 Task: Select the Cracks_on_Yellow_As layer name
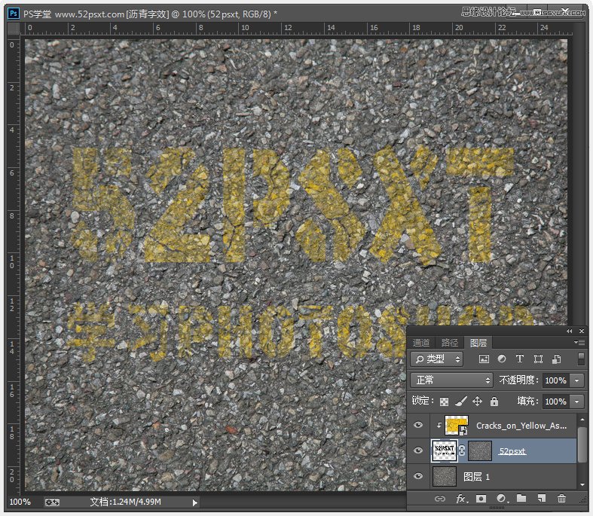[x=521, y=426]
